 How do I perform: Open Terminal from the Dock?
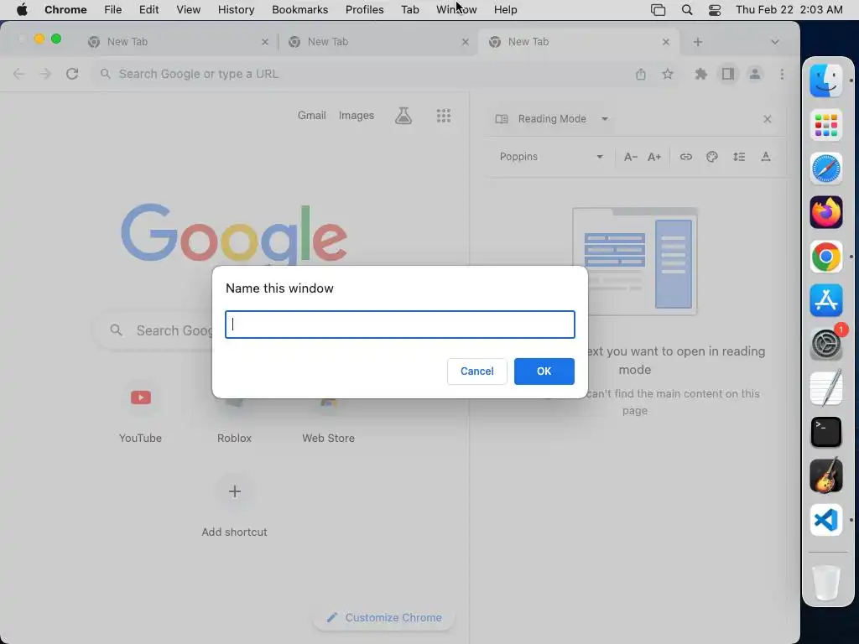click(x=825, y=432)
